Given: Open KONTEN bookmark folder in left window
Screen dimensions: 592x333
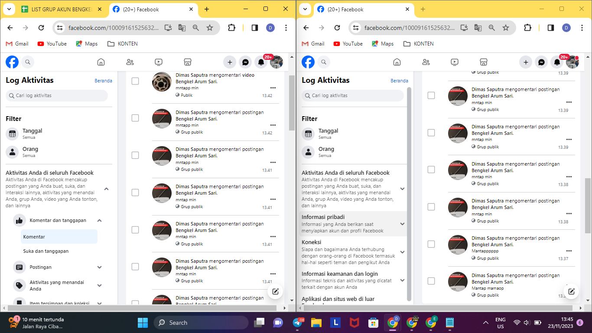Looking at the screenshot, I should 123,44.
